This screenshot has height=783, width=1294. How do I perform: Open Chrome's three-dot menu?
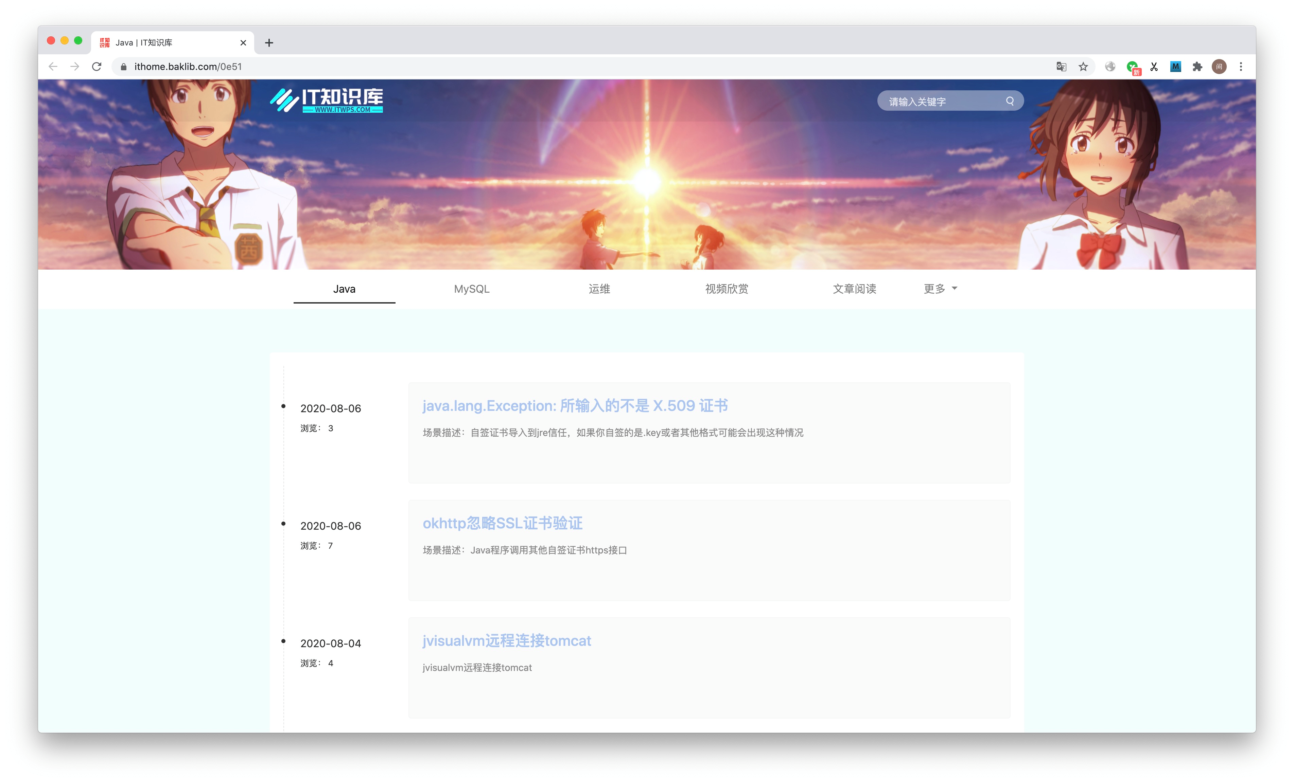(1240, 67)
